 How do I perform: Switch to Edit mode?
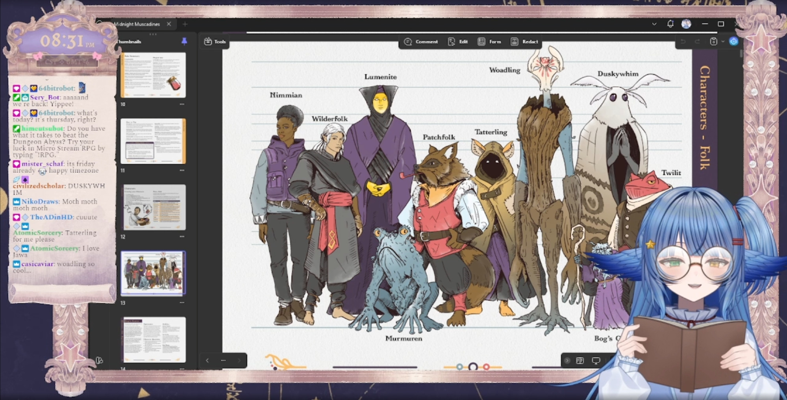point(458,42)
